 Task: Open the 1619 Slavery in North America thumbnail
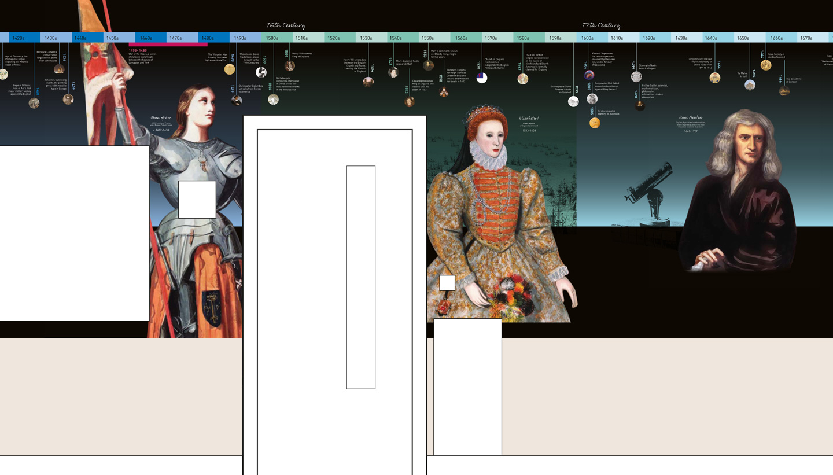click(x=636, y=76)
